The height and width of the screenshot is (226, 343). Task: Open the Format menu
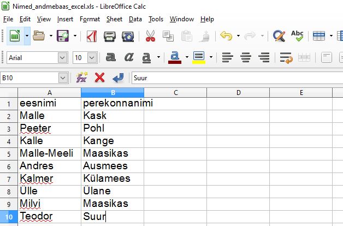click(90, 19)
